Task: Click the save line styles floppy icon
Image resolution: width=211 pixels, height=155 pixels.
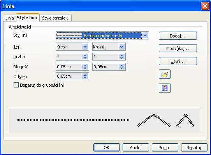Action: pos(165,88)
